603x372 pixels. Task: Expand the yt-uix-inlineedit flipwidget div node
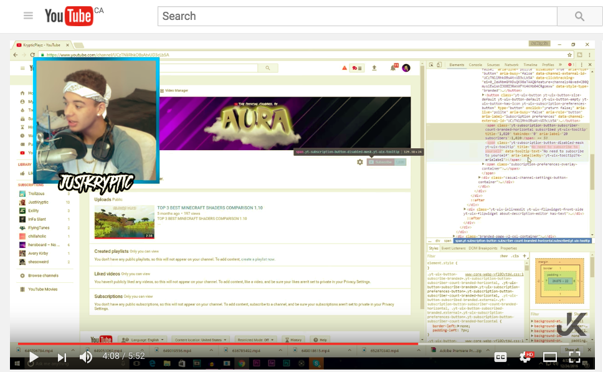[x=465, y=209]
